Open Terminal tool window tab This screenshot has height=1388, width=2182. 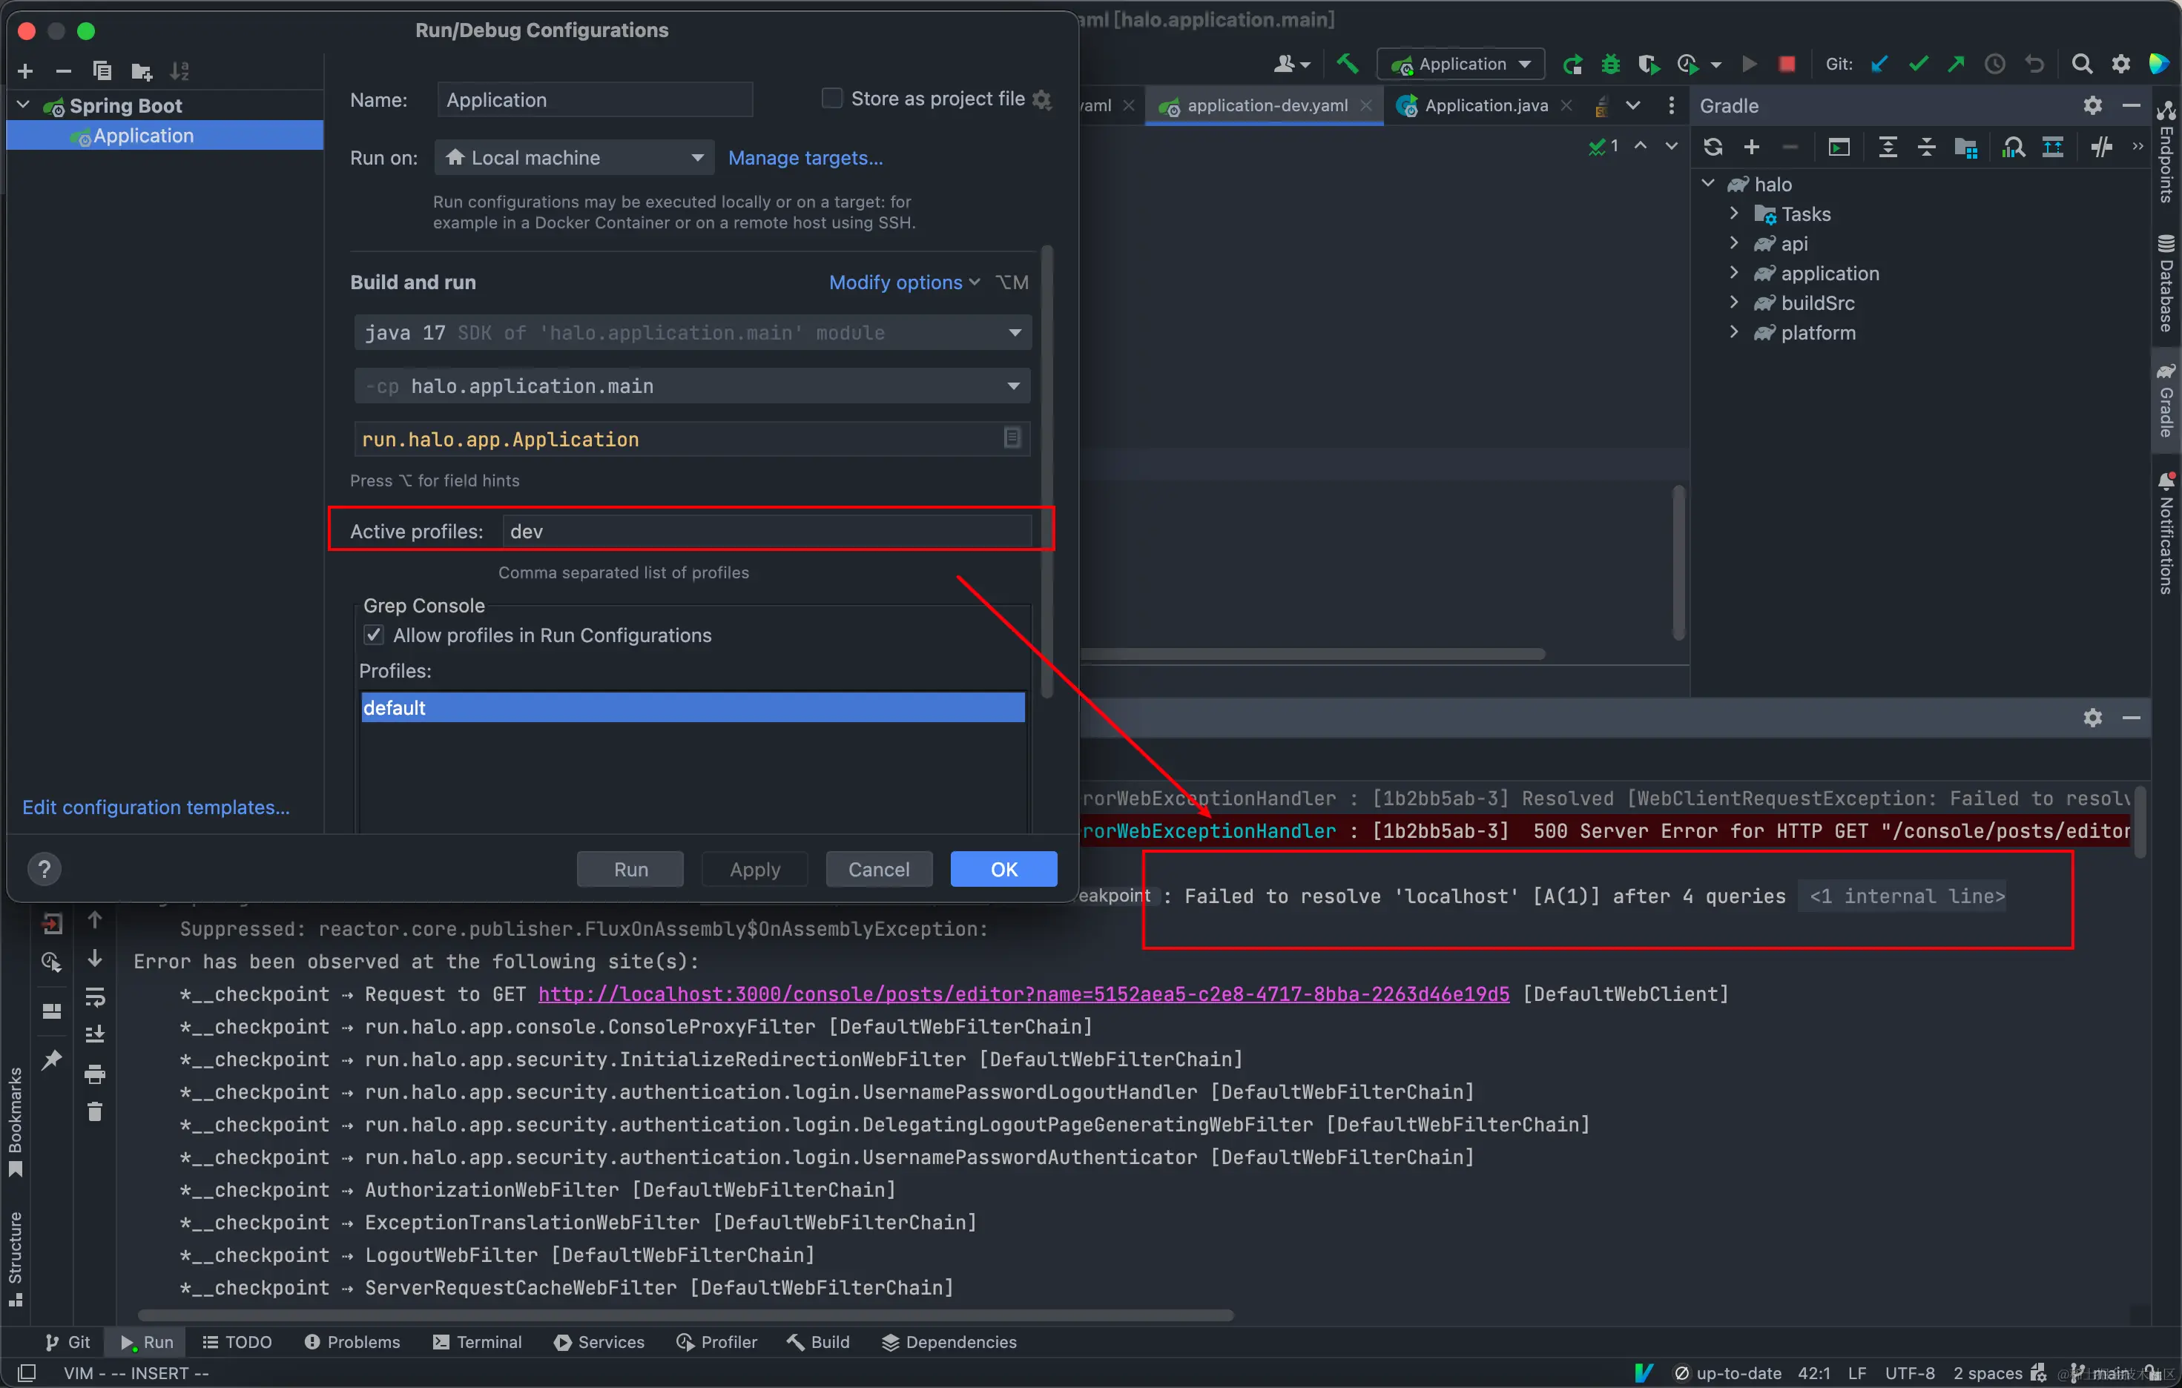tap(478, 1342)
